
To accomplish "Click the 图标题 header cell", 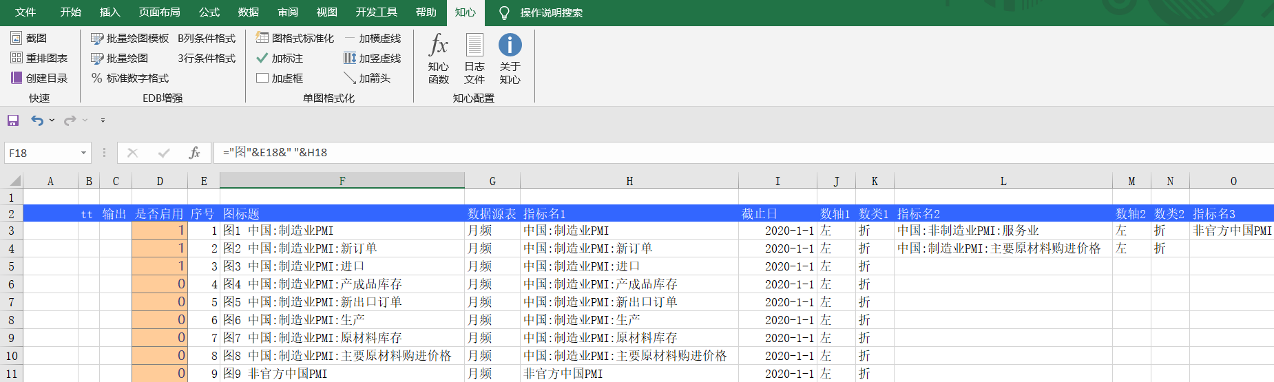I will click(342, 213).
